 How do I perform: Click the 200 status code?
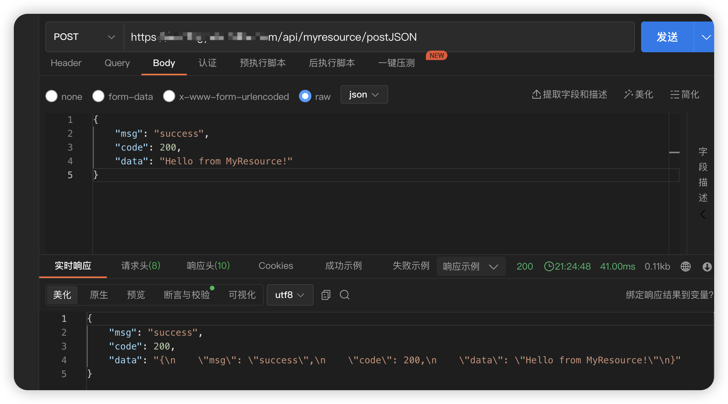[525, 267]
